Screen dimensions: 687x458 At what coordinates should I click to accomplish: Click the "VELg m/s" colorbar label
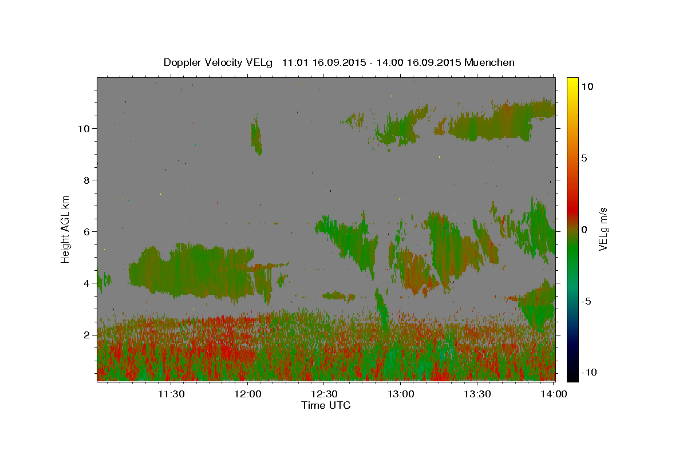(603, 229)
